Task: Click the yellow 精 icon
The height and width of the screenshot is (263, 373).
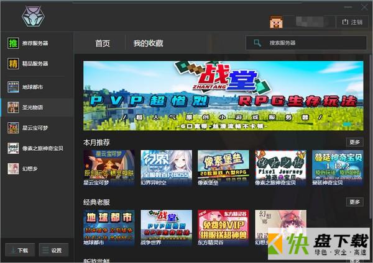Action: pos(13,64)
